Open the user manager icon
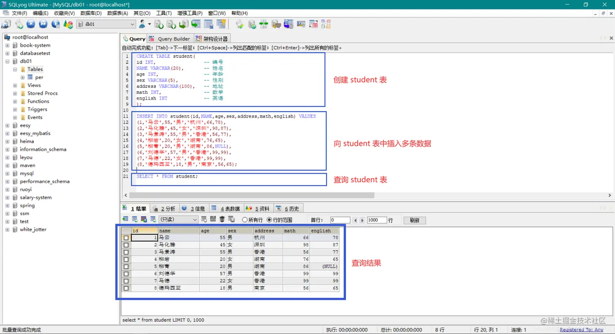The width and height of the screenshot is (615, 334). point(142,24)
